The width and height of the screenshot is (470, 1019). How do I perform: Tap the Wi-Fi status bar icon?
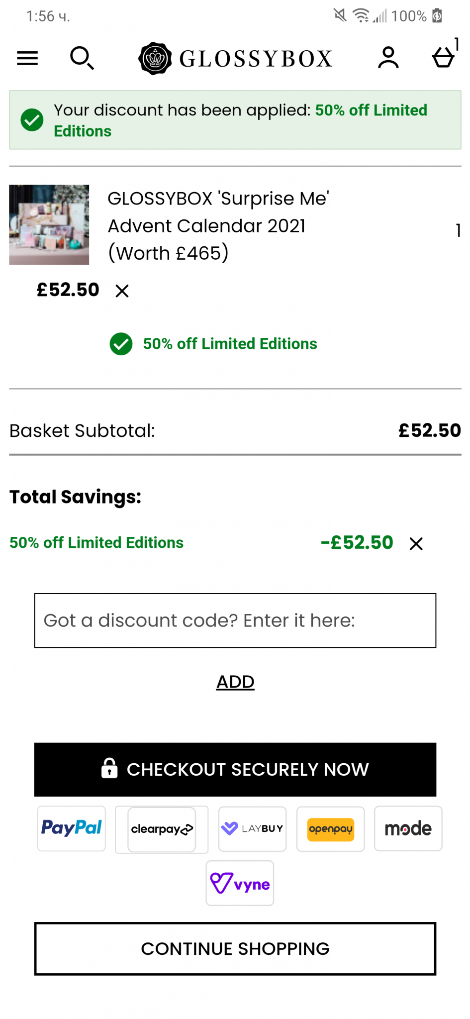coord(361,16)
